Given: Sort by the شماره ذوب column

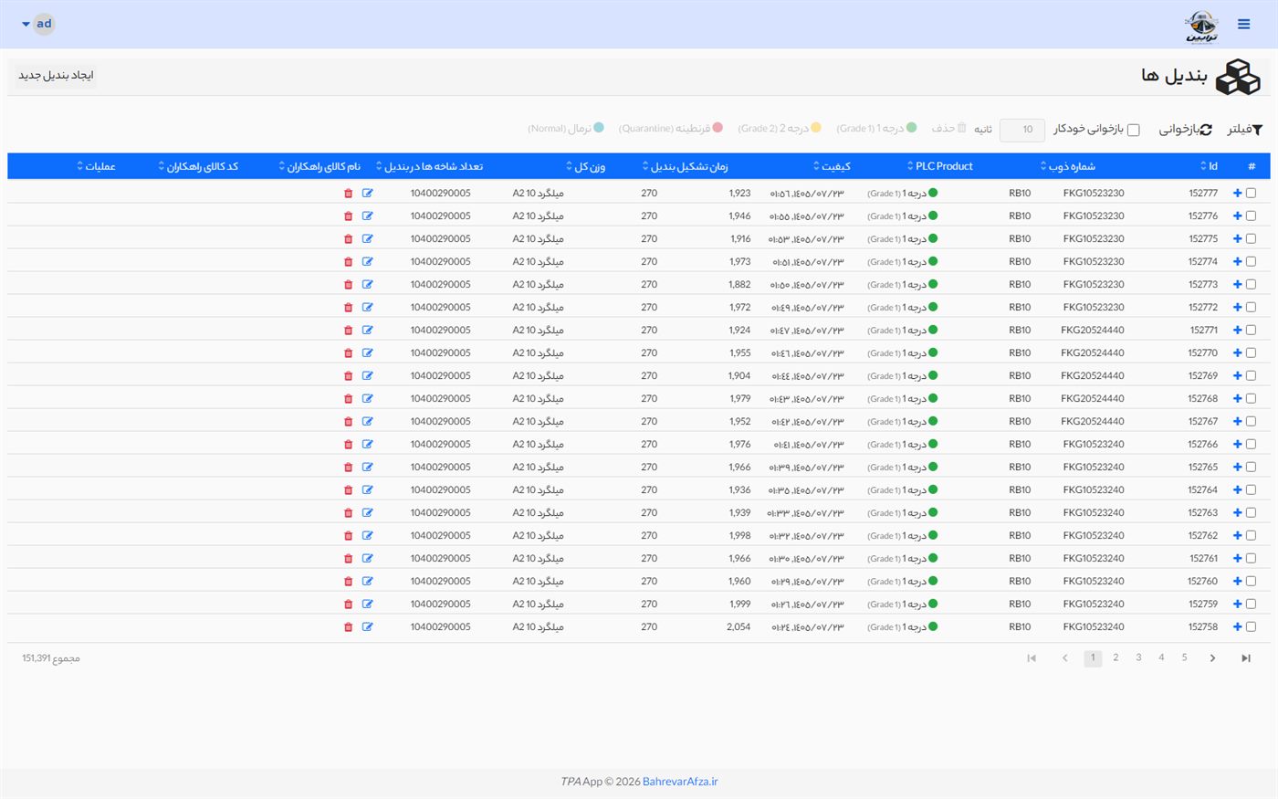Looking at the screenshot, I should pos(1067,166).
